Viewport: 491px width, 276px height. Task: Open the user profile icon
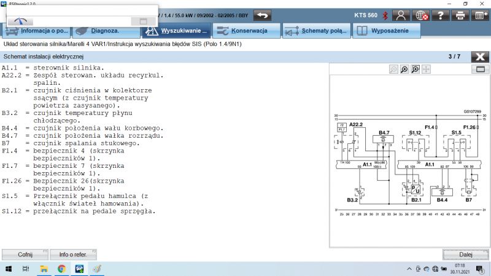tap(401, 15)
